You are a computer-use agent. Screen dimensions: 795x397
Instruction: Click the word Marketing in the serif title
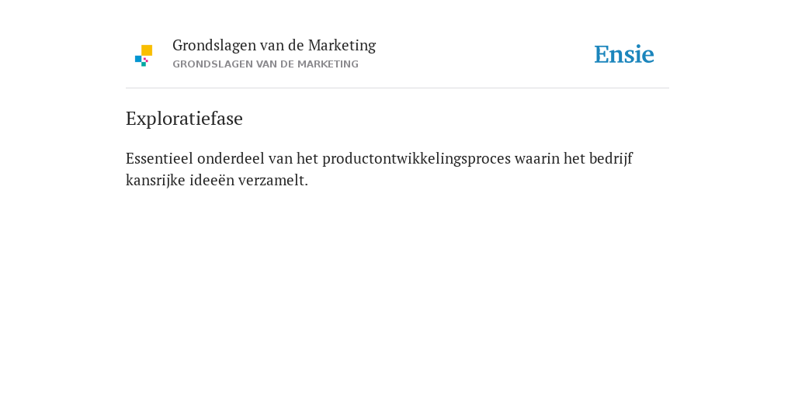pos(342,46)
